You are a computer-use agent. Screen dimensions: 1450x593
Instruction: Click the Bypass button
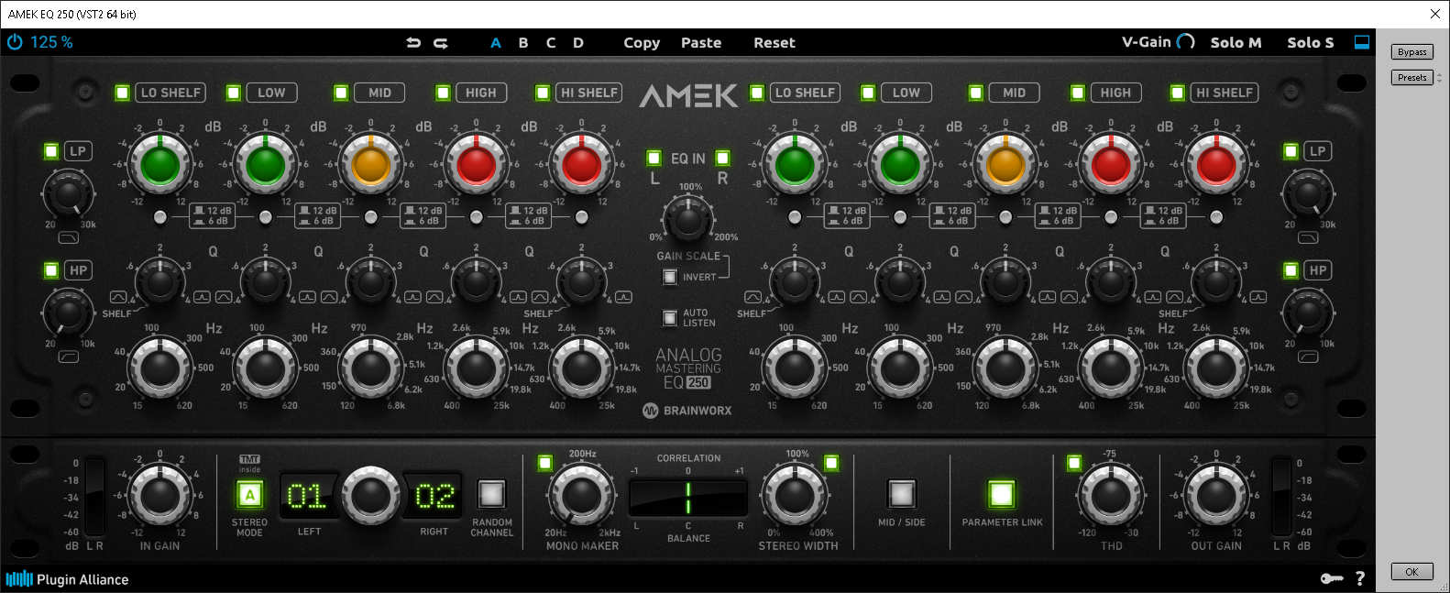(1412, 52)
